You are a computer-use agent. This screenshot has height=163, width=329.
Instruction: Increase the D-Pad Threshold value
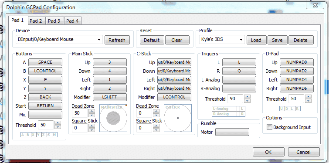[308, 97]
